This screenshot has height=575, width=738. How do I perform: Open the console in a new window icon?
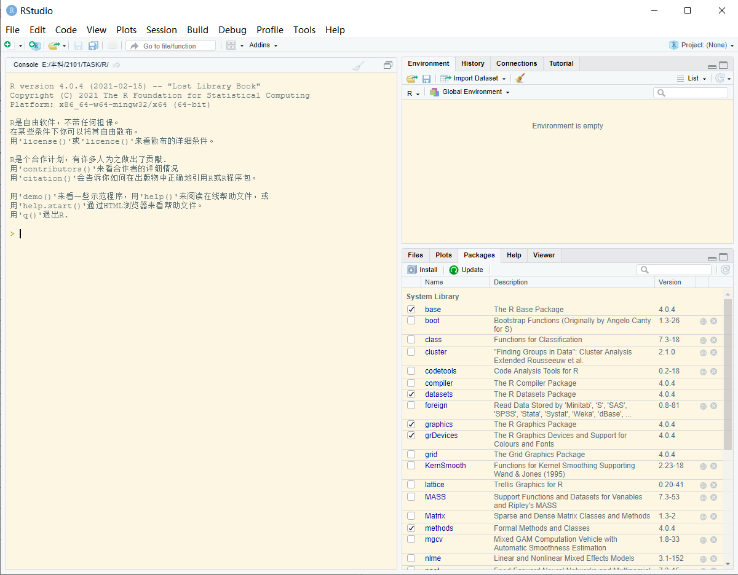coord(387,65)
